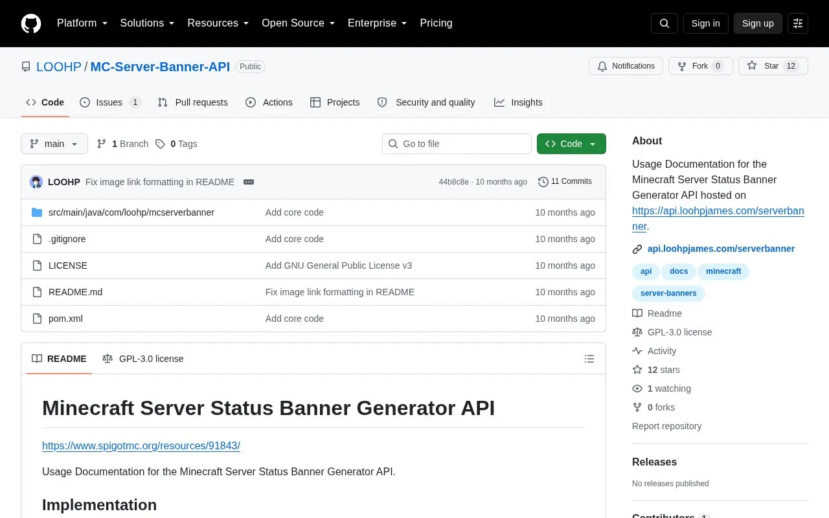Click the Star icon
Screen dimensions: 829x518
point(752,66)
